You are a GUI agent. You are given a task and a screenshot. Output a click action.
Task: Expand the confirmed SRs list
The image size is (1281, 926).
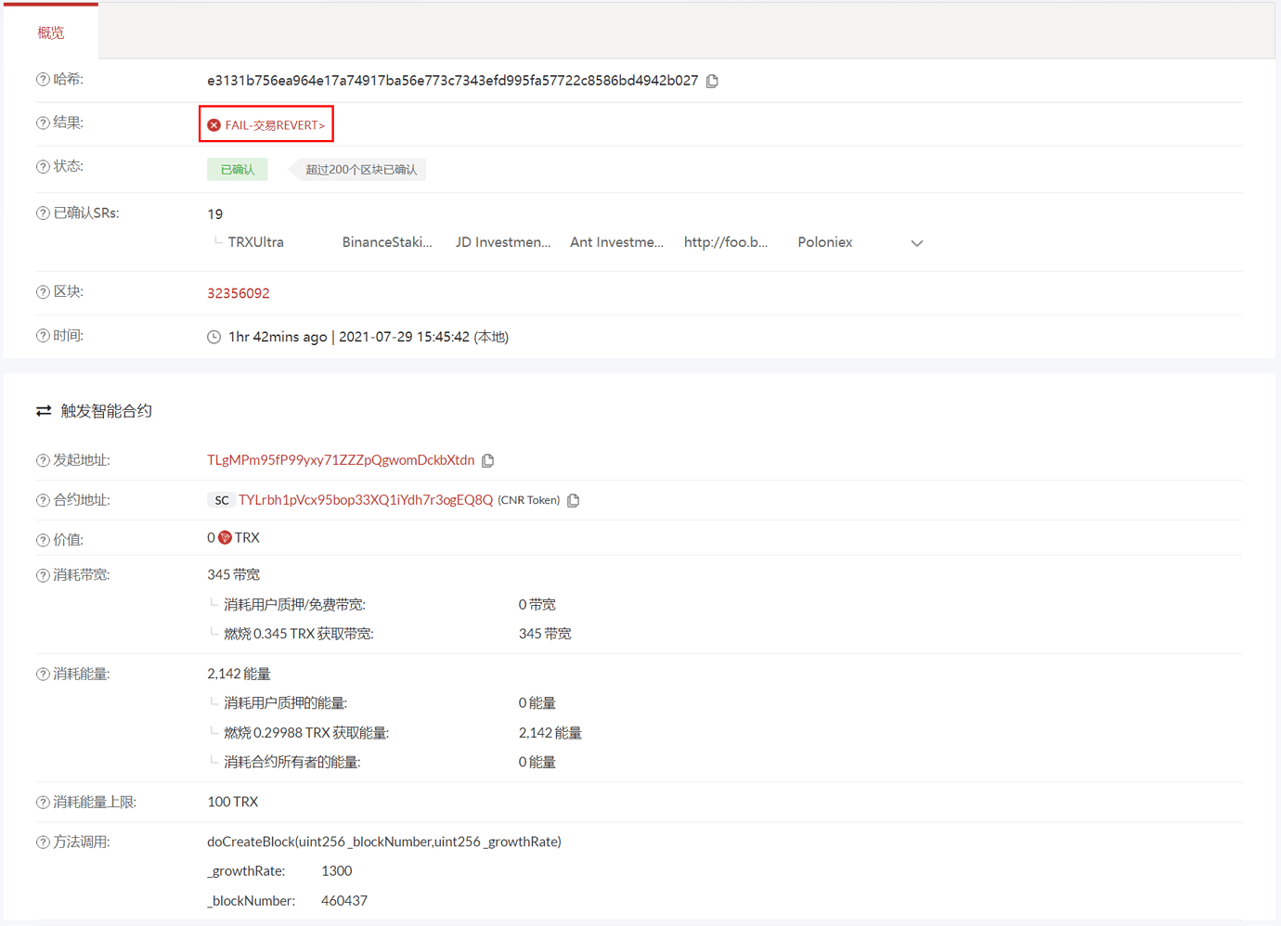[917, 242]
